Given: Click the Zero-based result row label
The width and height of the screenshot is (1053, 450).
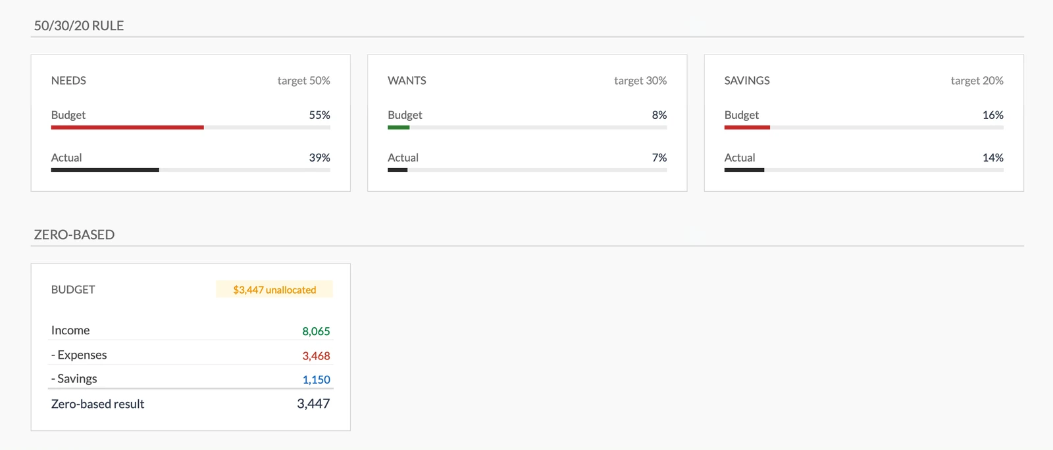Looking at the screenshot, I should click(x=97, y=404).
